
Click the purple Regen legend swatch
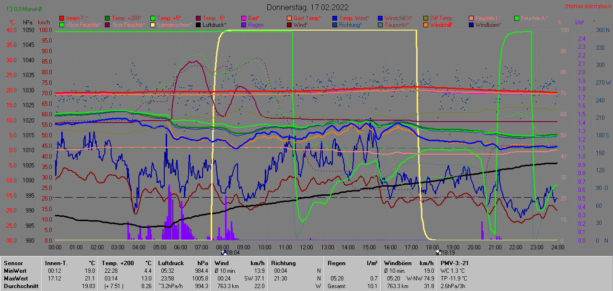point(244,24)
